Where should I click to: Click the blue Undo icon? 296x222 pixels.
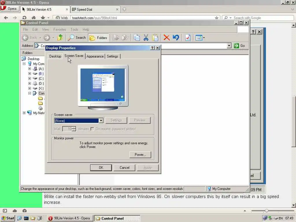pyautogui.click(x=176, y=38)
